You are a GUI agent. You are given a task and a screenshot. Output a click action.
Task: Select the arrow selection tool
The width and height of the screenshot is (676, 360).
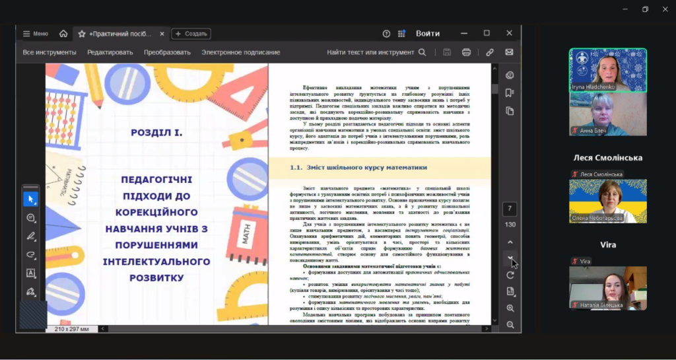point(31,199)
